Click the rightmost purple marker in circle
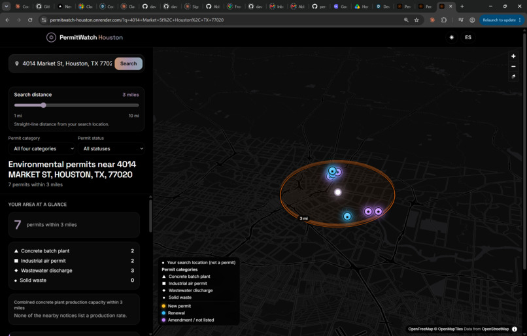The width and height of the screenshot is (527, 336). click(x=378, y=211)
